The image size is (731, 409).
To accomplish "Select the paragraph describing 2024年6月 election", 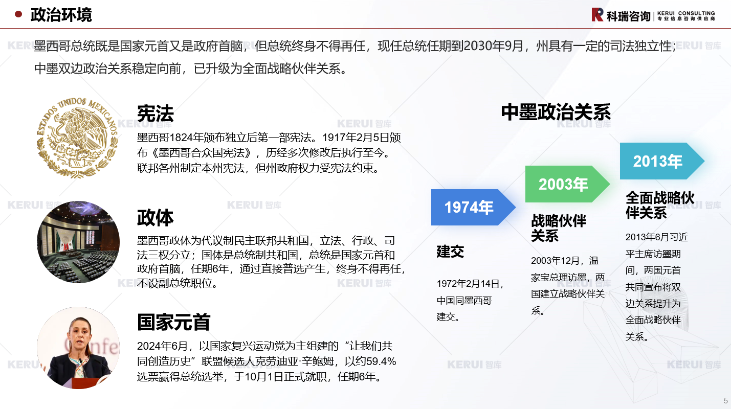I will coord(266,362).
